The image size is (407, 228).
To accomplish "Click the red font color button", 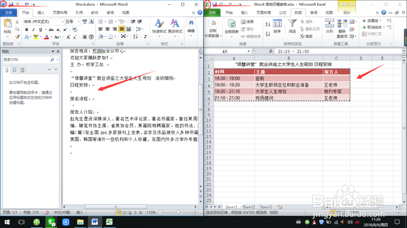I will 46,37.
